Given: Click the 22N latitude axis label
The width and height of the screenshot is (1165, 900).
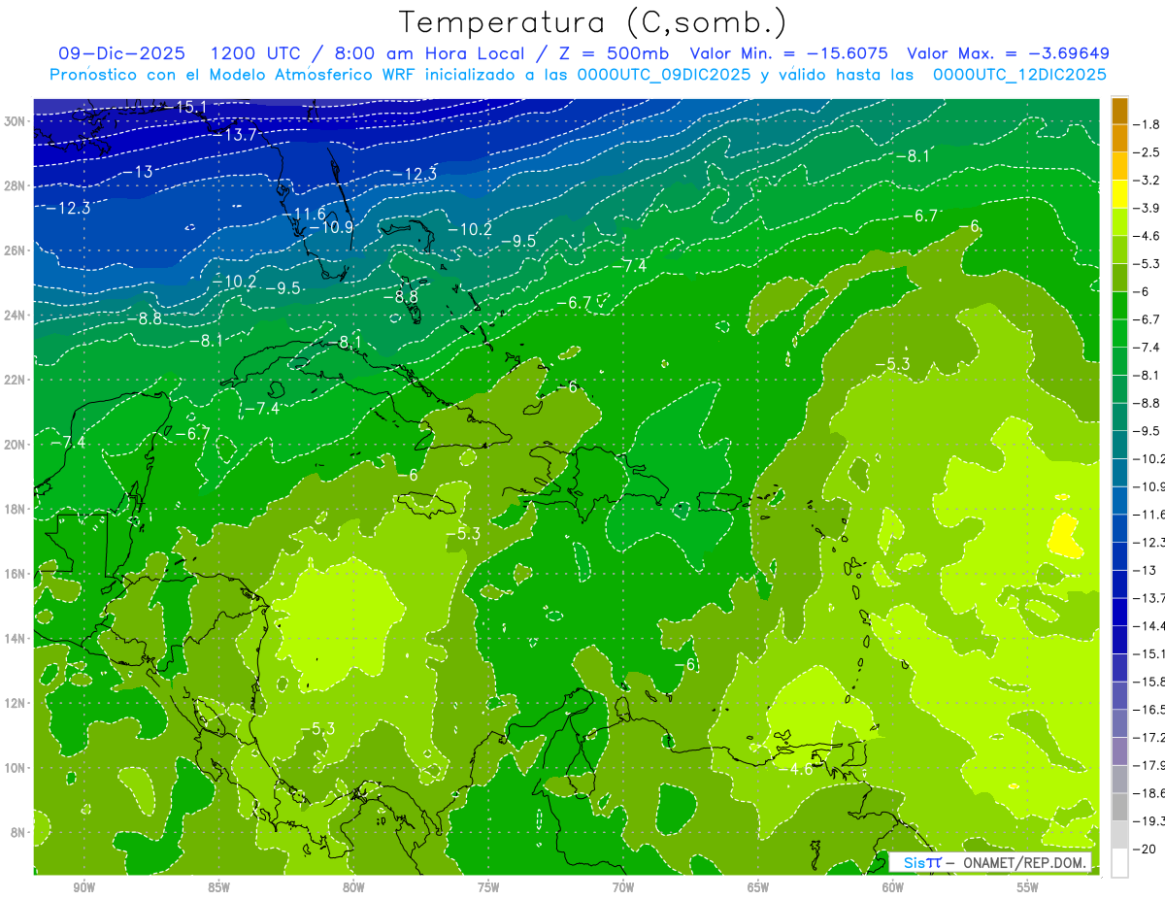Looking at the screenshot, I should point(17,380).
